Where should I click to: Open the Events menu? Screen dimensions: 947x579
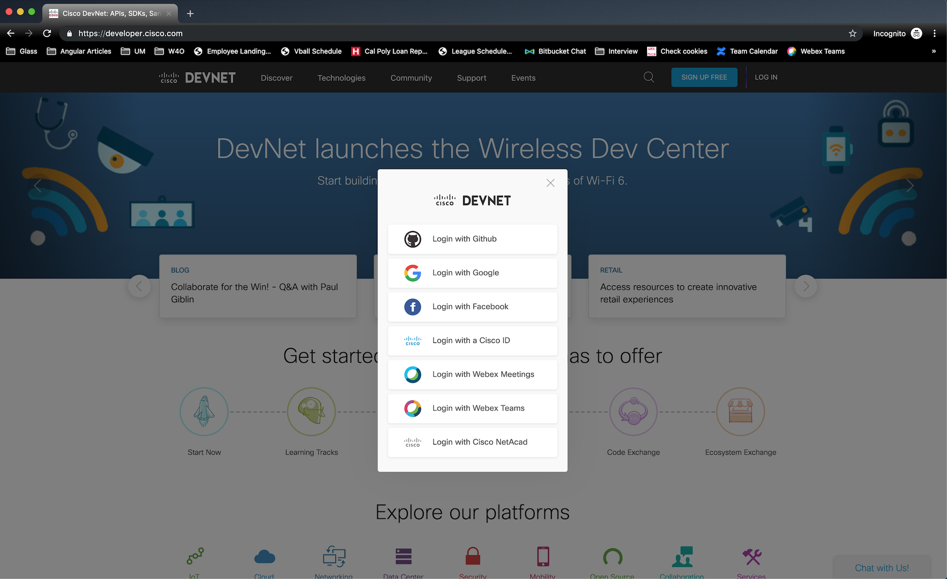click(523, 78)
